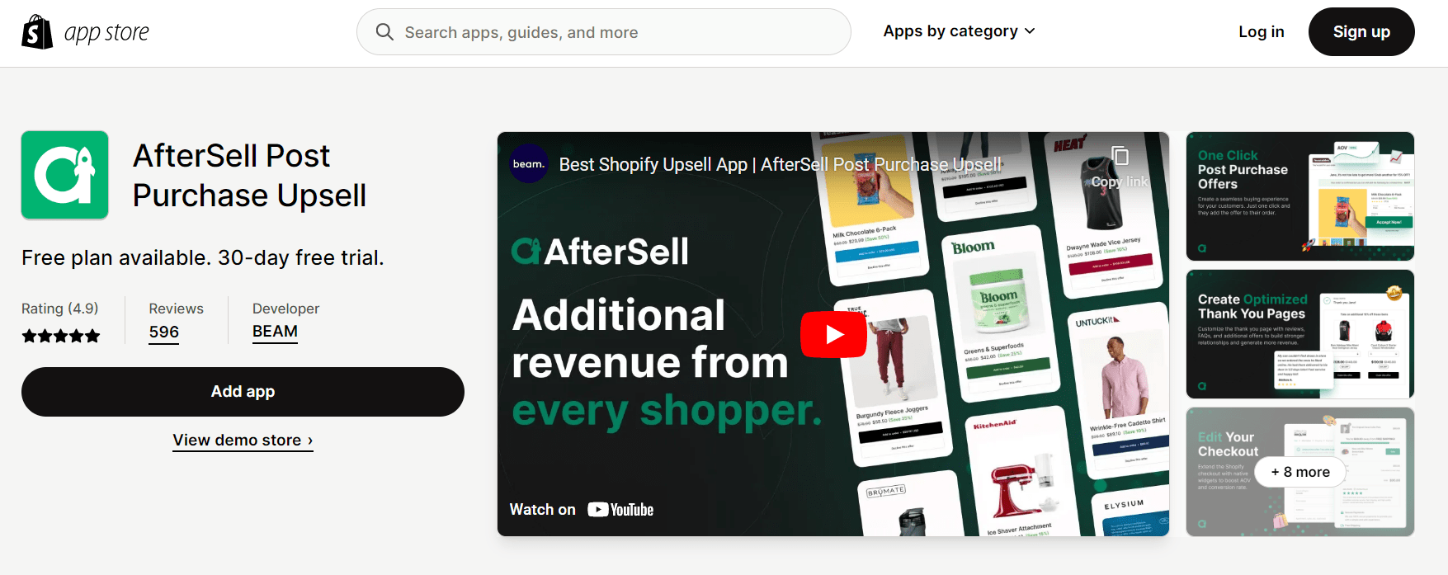Open the BEAM developer link
The image size is (1448, 575).
275,332
